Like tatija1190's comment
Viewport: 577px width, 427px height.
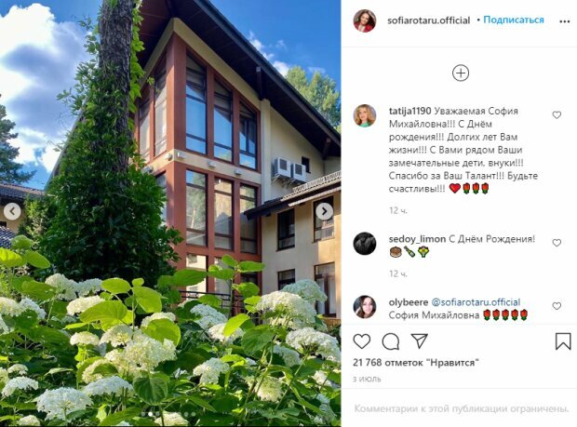(557, 115)
